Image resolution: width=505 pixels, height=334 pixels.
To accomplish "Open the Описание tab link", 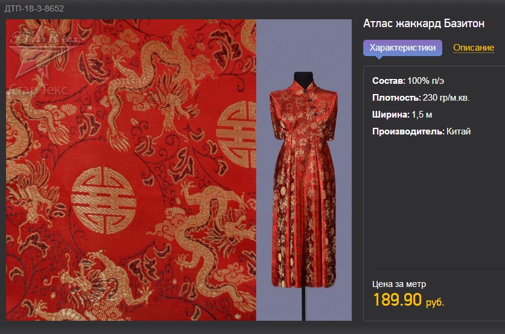I will pyautogui.click(x=474, y=48).
